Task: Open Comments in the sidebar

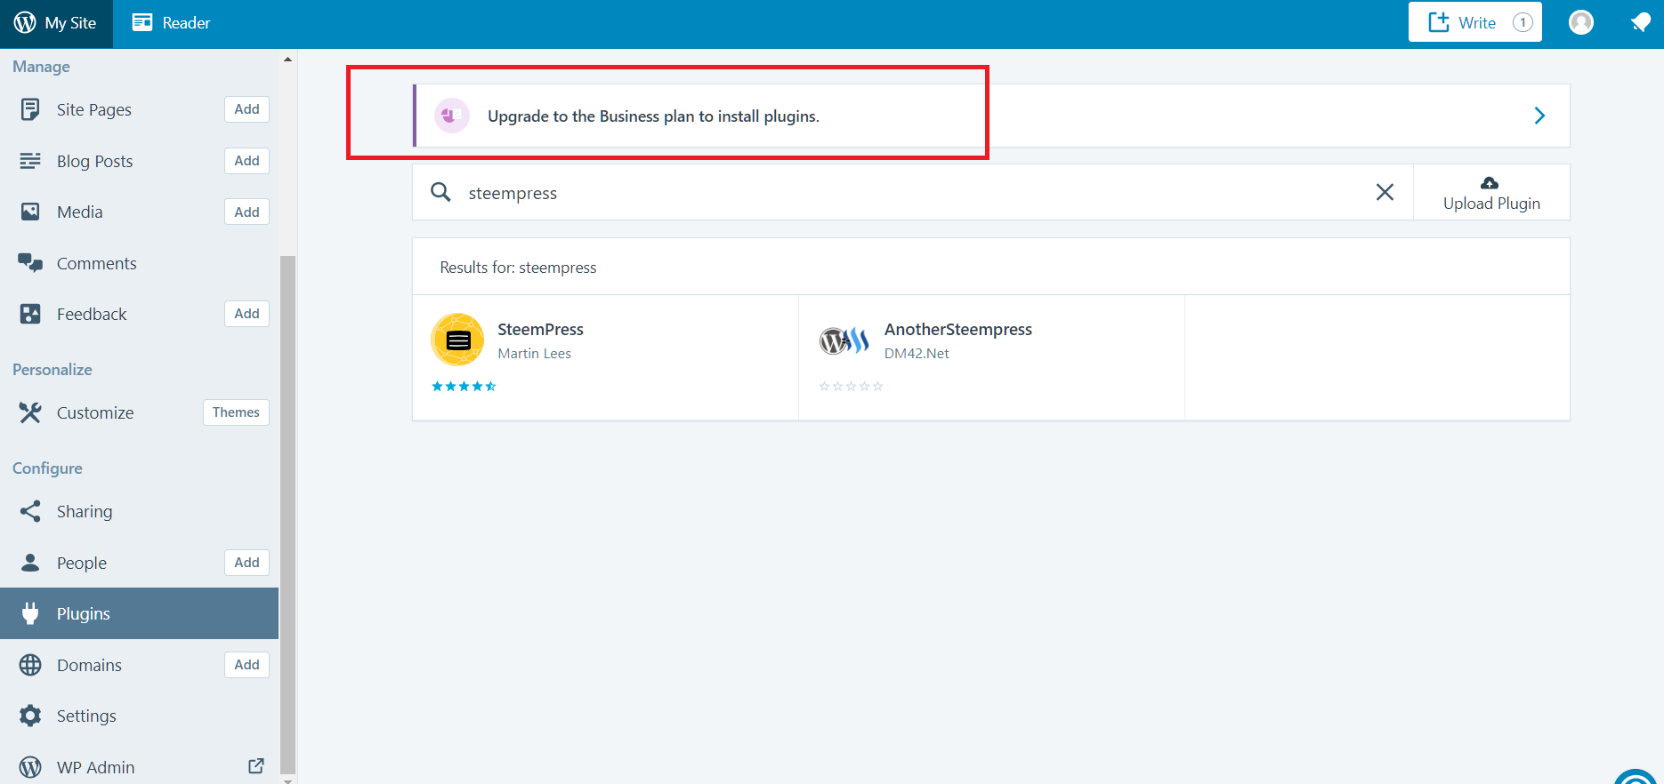Action: 96,263
